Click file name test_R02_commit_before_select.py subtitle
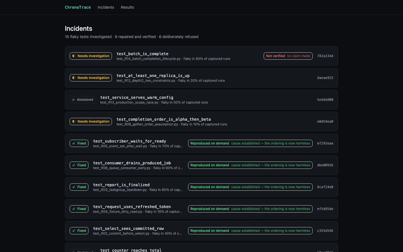Image resolution: width=403 pixels, height=252 pixels. click(121, 233)
